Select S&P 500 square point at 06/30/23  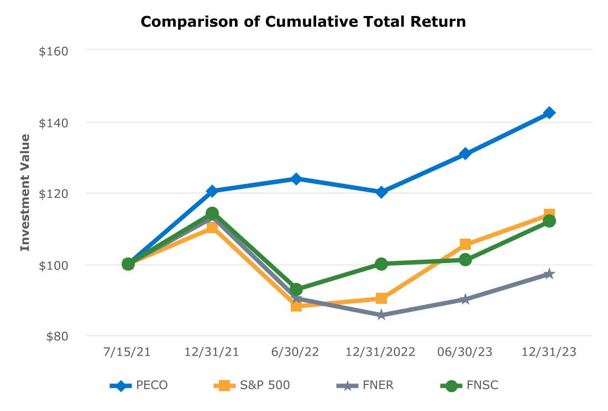465,244
